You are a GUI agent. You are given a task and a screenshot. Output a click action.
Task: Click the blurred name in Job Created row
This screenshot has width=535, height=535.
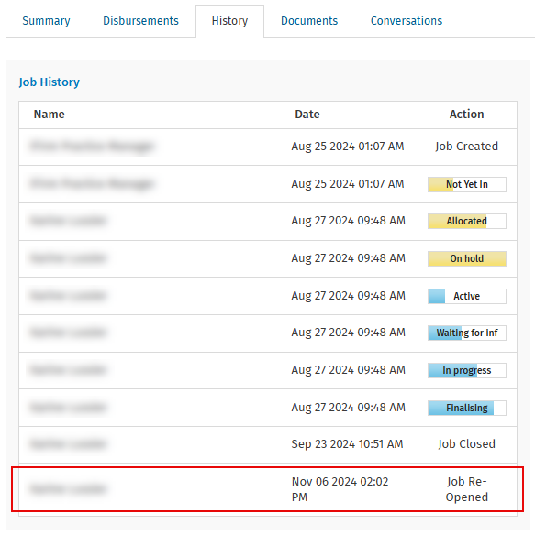click(92, 146)
